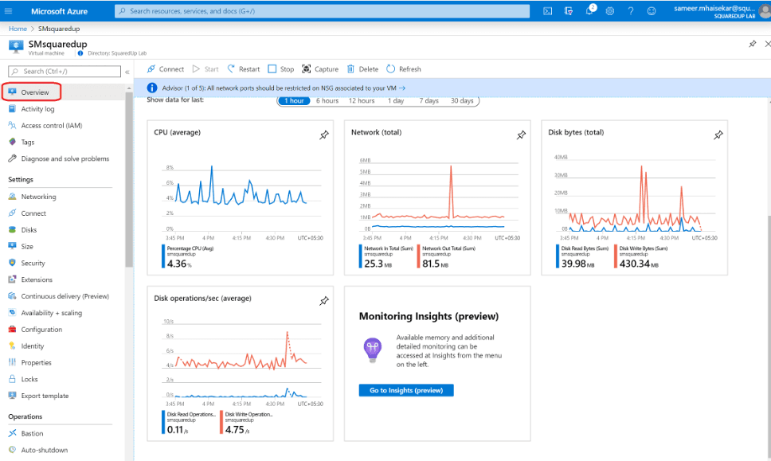Pin the Disk operations/sec chart

(x=324, y=301)
